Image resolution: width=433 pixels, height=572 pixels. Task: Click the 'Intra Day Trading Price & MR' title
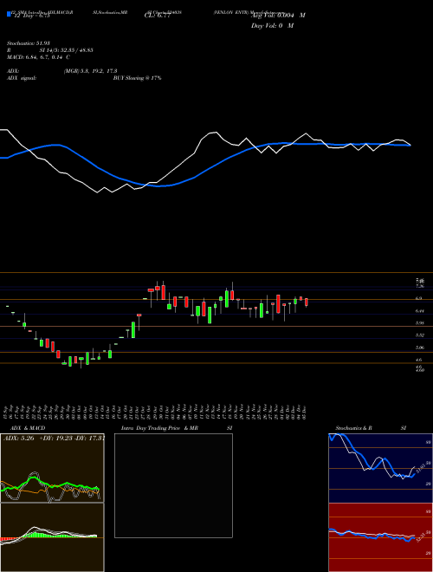(x=159, y=428)
